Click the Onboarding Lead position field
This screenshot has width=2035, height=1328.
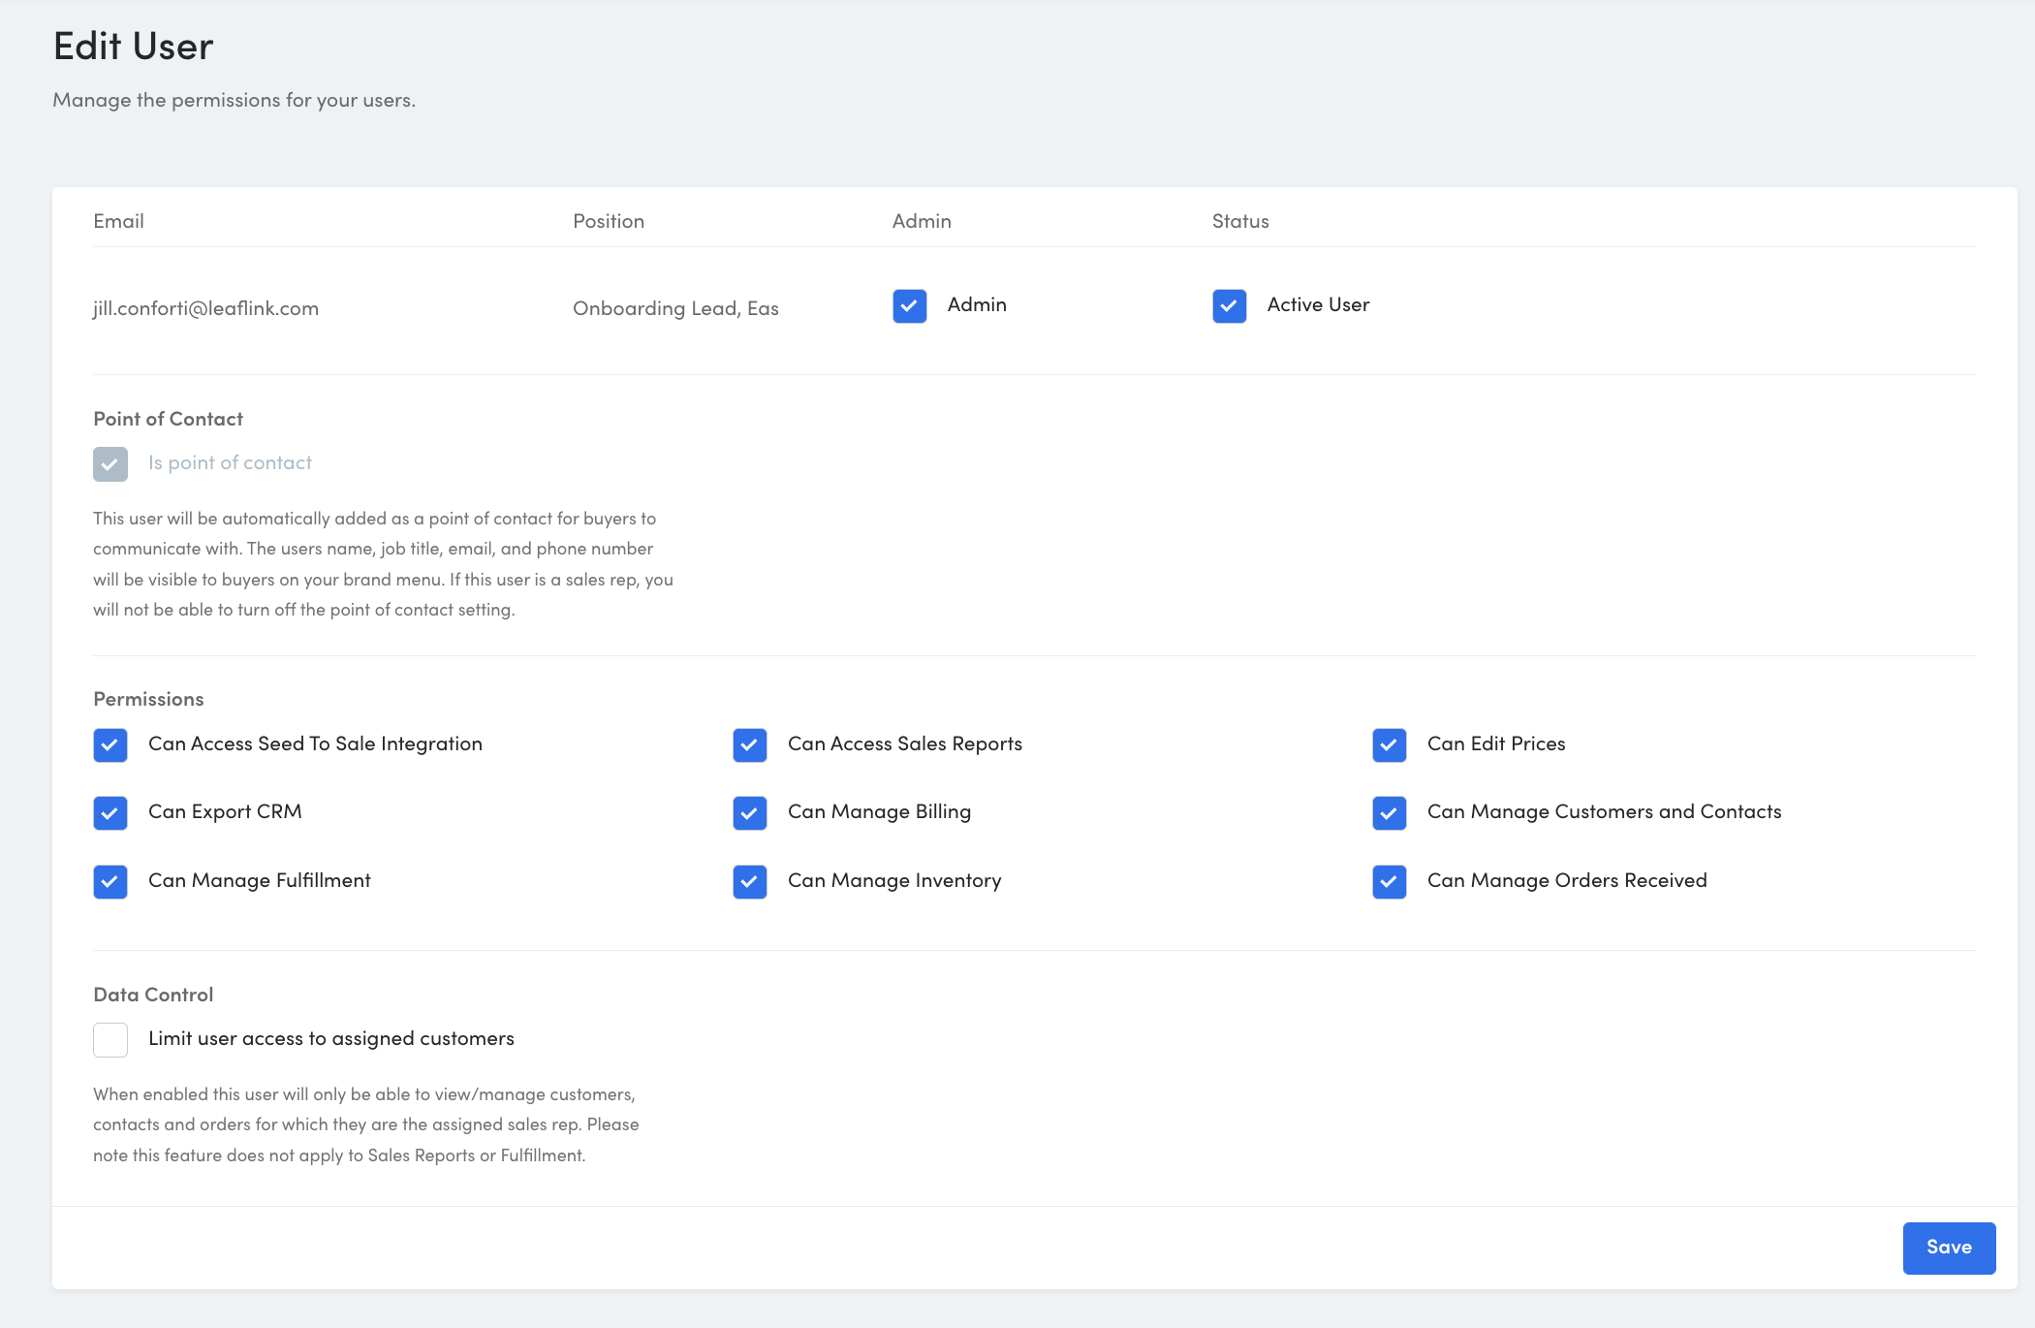click(675, 308)
